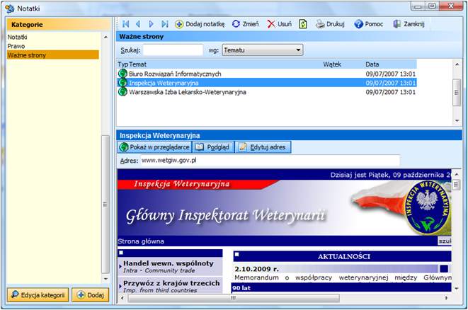
Task: Click Strona główna link in web preview
Action: 141,241
